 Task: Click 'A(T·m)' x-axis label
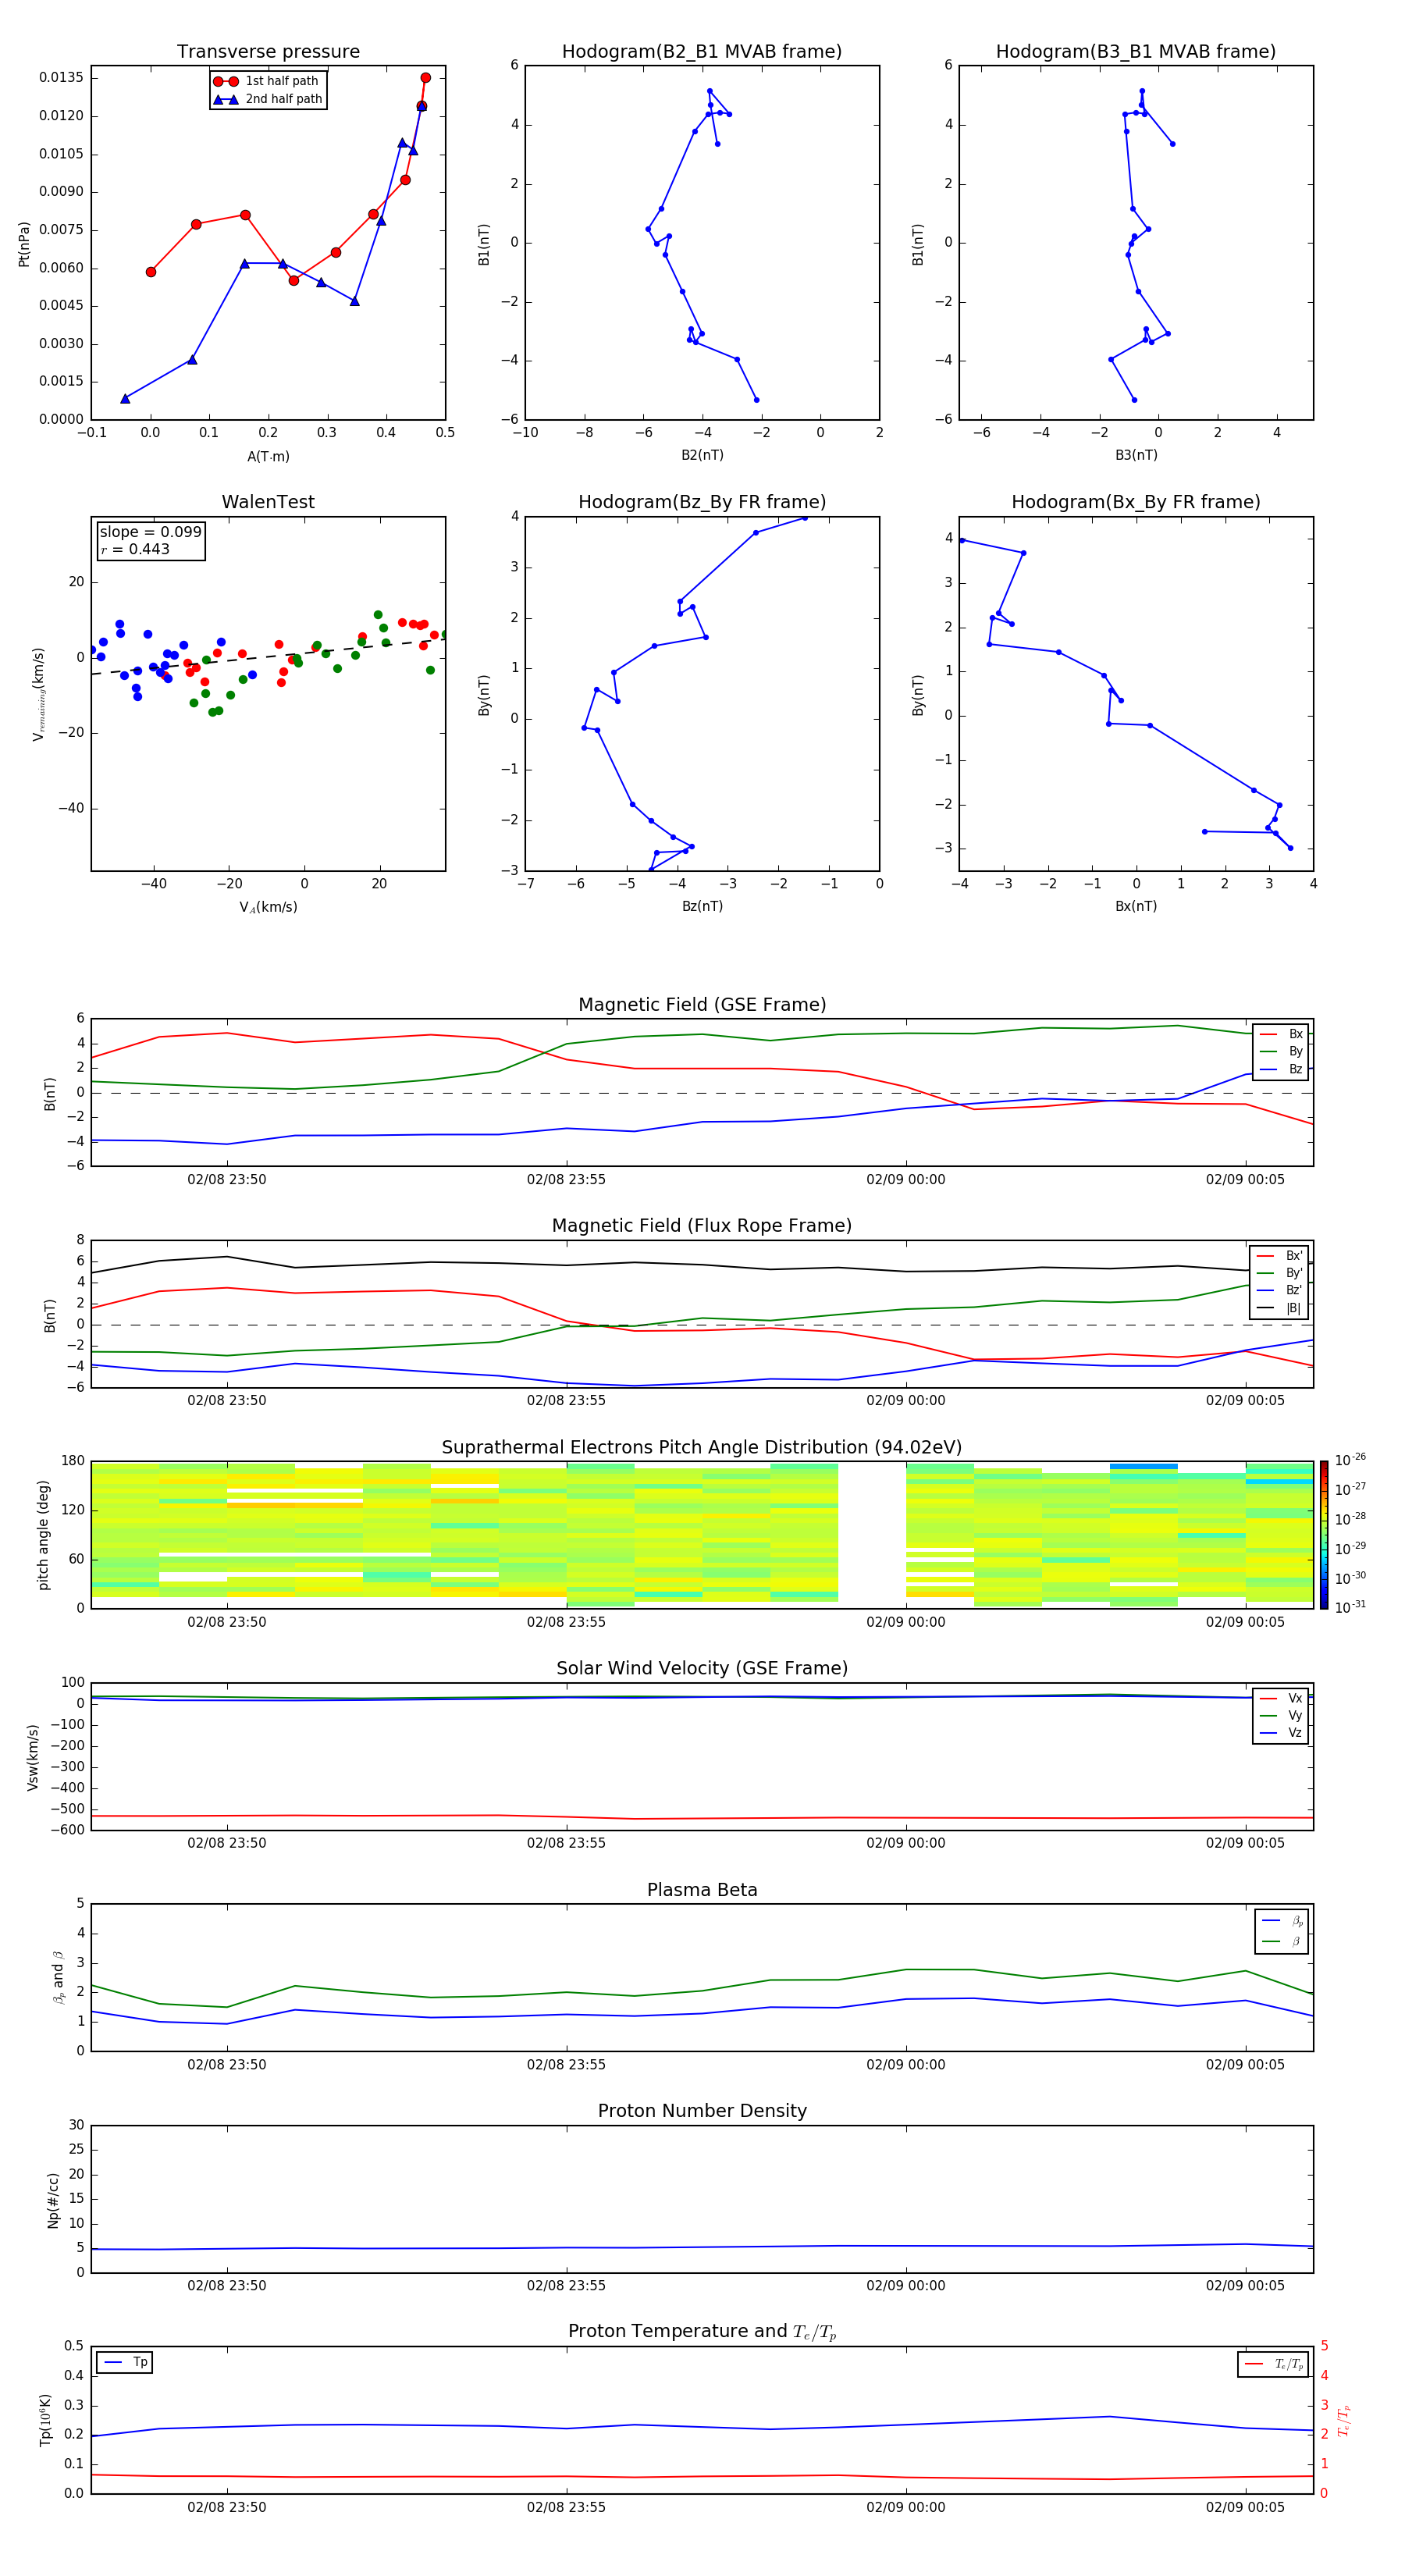(268, 457)
